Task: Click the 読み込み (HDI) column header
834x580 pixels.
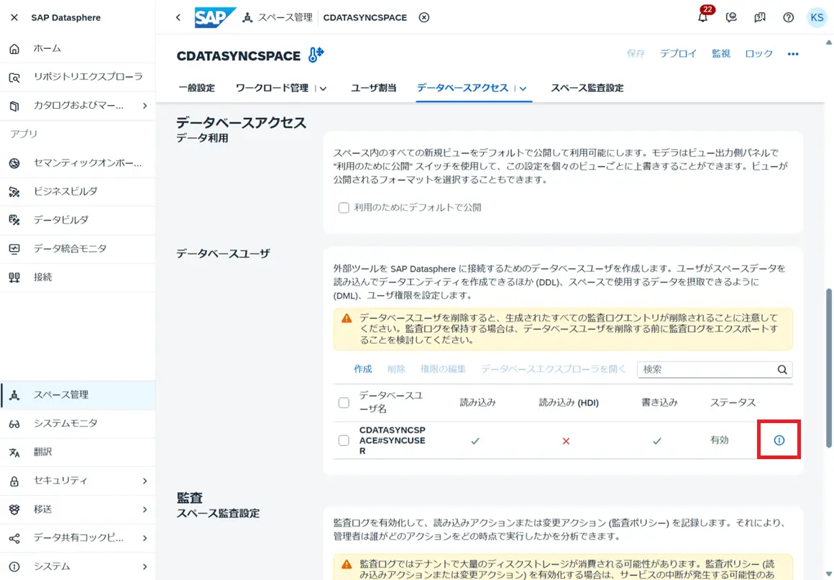Action: coord(569,403)
